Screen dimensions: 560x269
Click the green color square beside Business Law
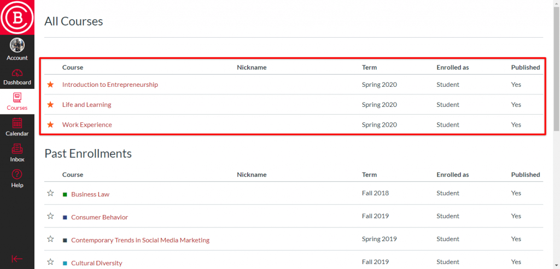[65, 194]
